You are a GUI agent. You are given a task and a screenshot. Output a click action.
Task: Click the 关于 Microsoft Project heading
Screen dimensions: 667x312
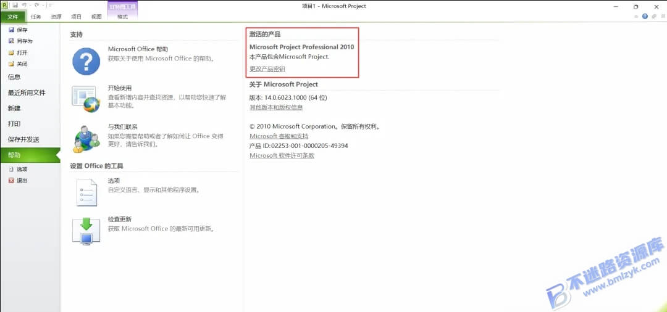(283, 84)
